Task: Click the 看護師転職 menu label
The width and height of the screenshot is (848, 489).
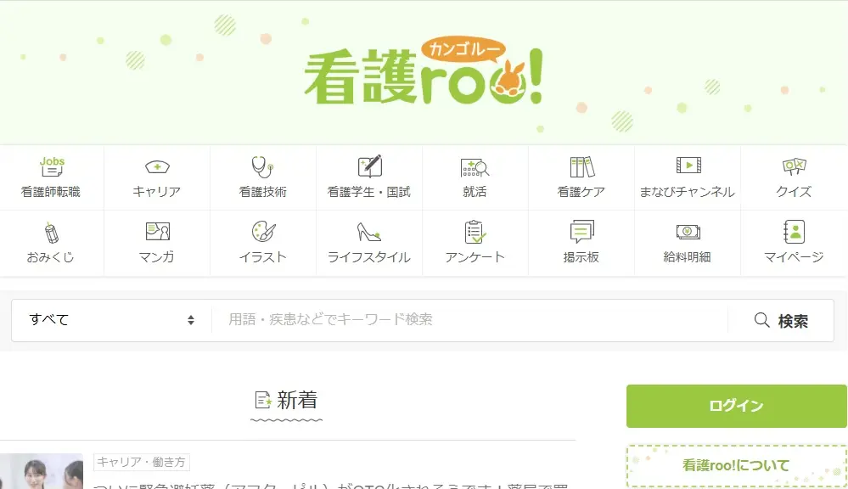Action: point(51,192)
